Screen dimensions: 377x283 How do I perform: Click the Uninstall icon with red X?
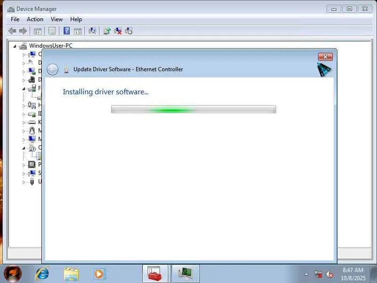coord(118,31)
